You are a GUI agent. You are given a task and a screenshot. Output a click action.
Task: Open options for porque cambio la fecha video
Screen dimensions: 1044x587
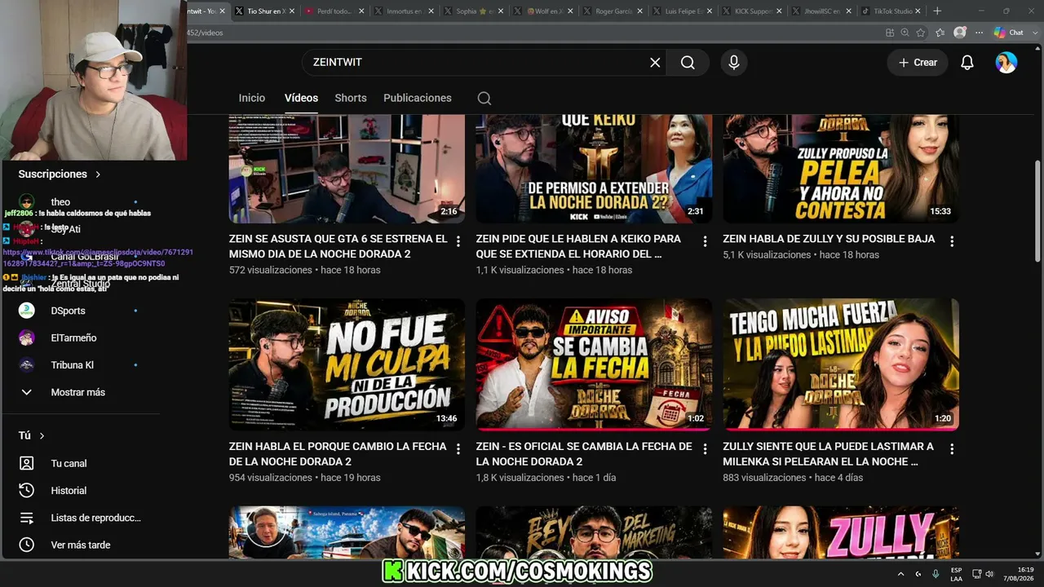tap(458, 449)
